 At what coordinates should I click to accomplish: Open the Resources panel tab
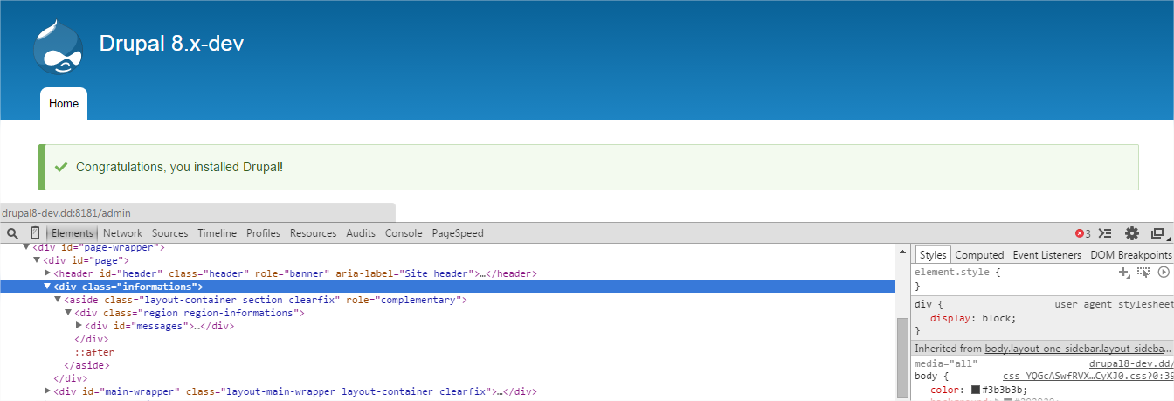point(313,233)
